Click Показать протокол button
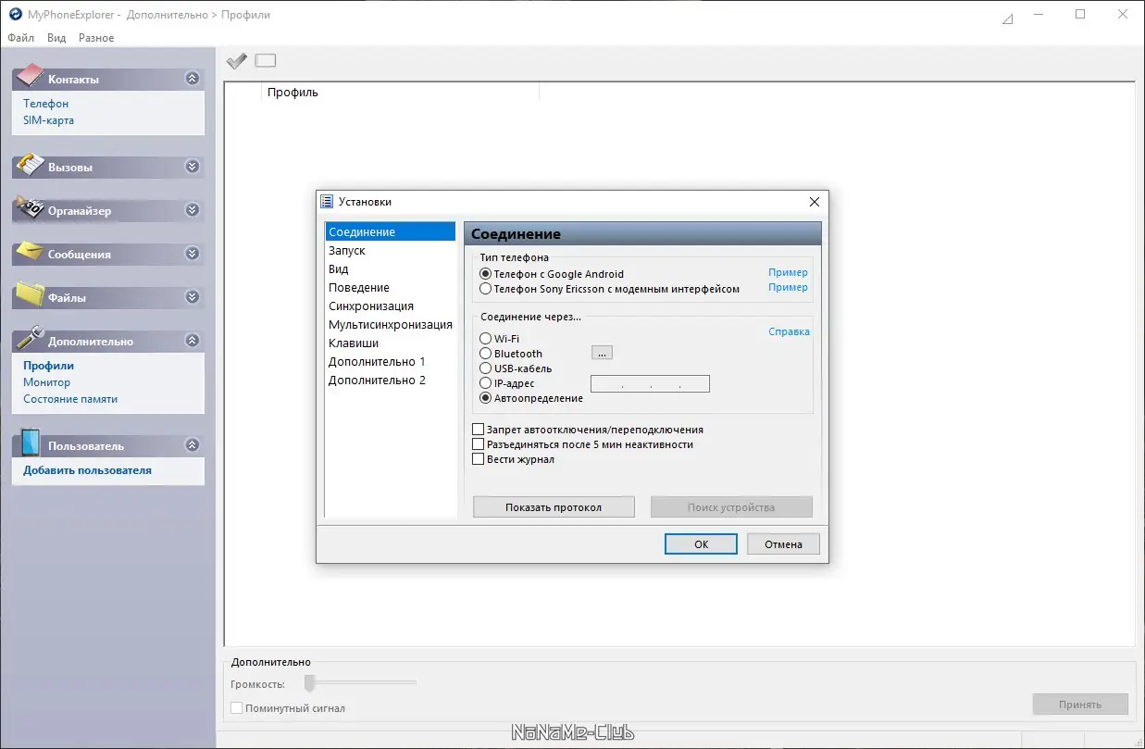Image resolution: width=1145 pixels, height=749 pixels. (x=554, y=507)
